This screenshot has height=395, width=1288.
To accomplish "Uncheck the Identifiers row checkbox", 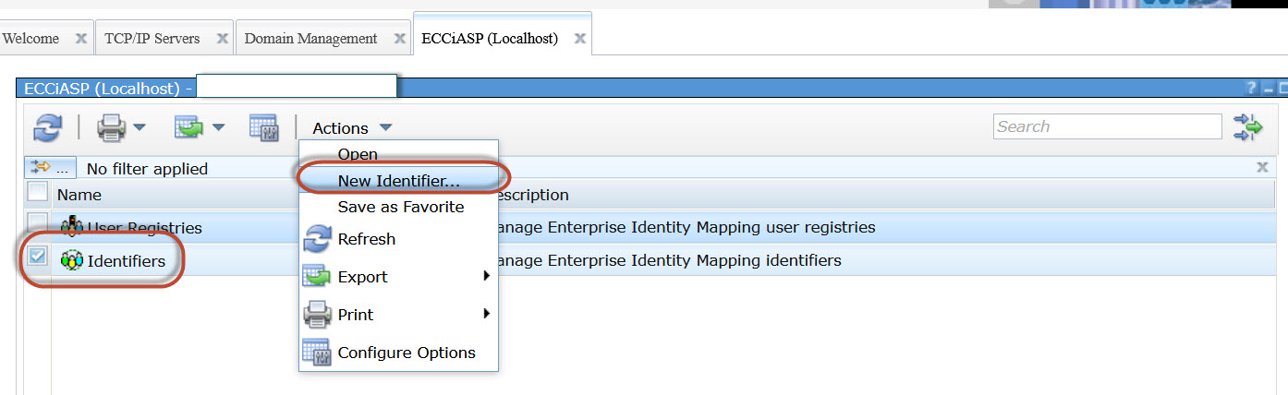I will coord(37,257).
